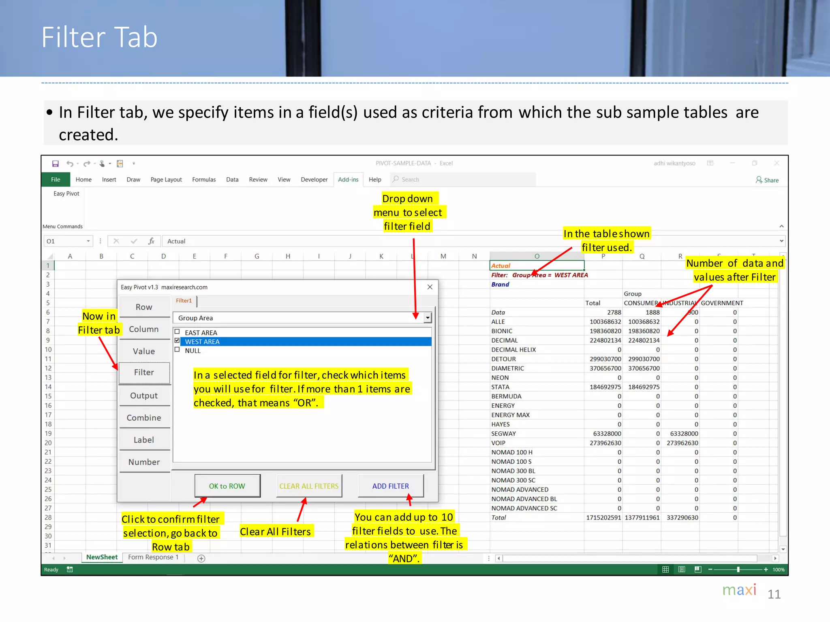Open the Customize Quick Access Toolbar arrow
The width and height of the screenshot is (830, 622).
coord(134,164)
